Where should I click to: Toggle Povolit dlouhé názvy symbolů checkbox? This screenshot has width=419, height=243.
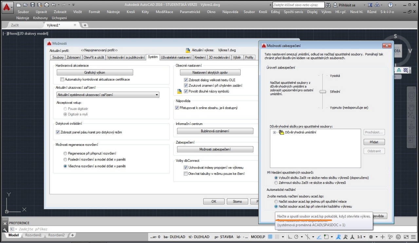pyautogui.click(x=186, y=91)
